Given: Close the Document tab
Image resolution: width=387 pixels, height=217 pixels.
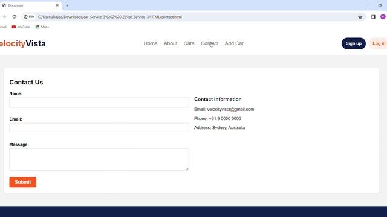Looking at the screenshot, I should [x=57, y=5].
